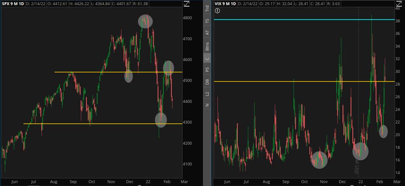Screen dimensions: 405x186
Task: Select the highlighted C sidebar tab
Action: (207, 59)
